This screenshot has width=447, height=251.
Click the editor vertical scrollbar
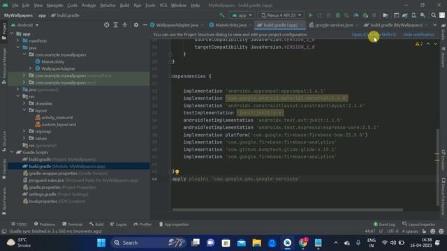(438, 167)
